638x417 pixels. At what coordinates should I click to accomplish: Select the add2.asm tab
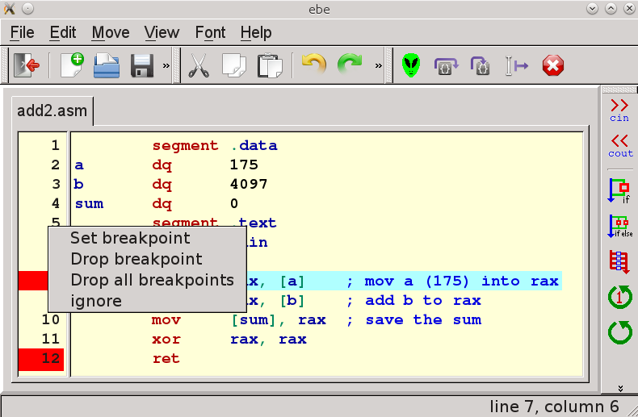[52, 111]
